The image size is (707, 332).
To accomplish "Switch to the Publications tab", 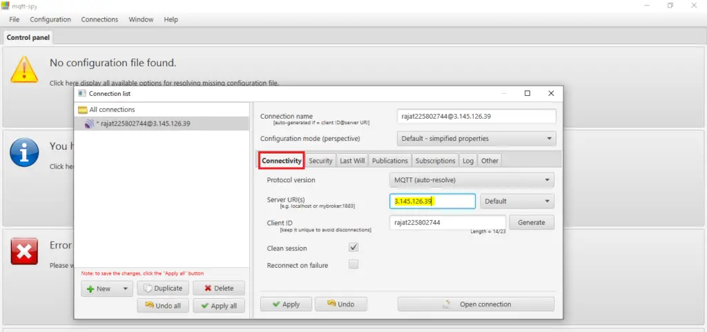I will click(390, 161).
